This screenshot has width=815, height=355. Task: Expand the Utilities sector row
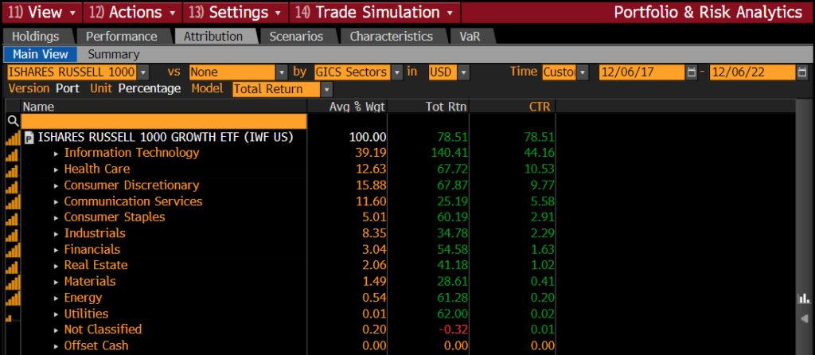[x=57, y=314]
